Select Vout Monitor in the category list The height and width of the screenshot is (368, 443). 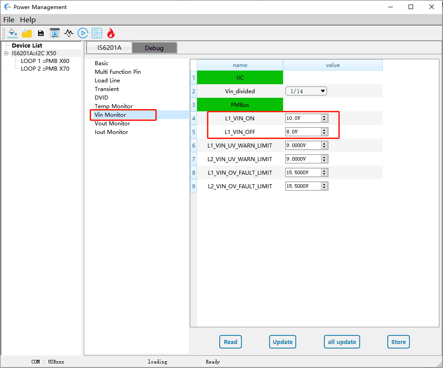click(x=112, y=124)
